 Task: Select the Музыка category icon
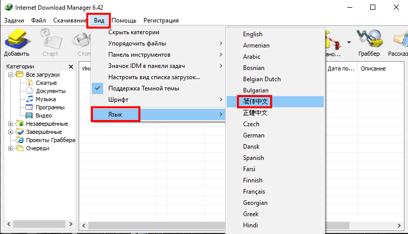click(30, 99)
